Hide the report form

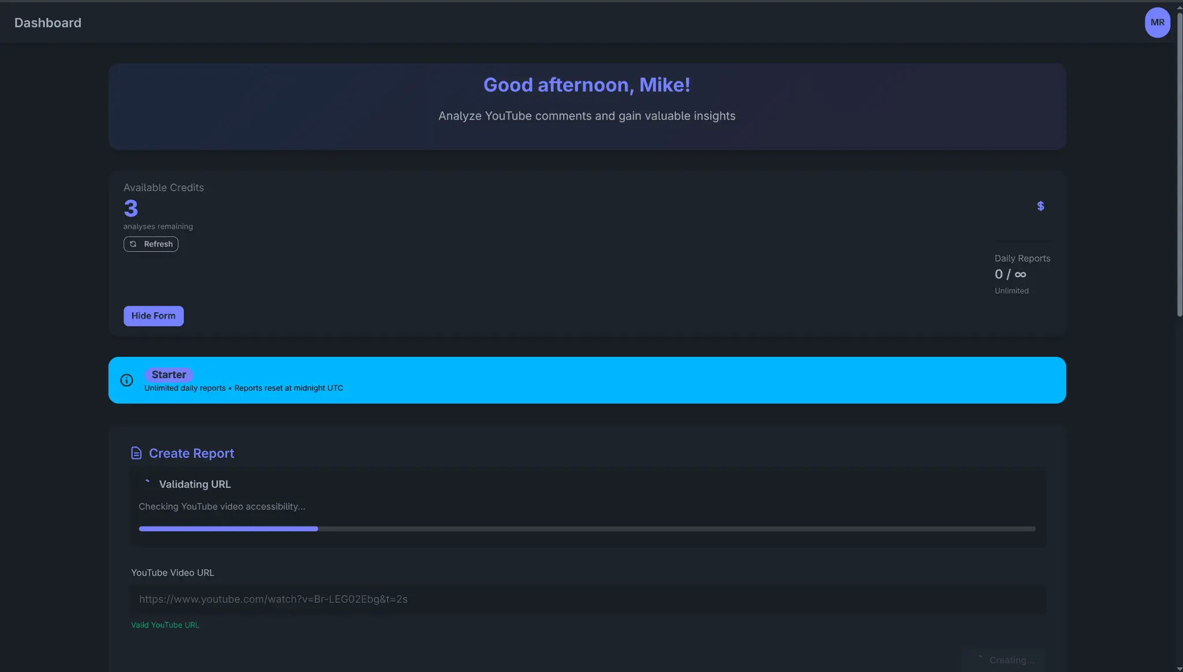pyautogui.click(x=154, y=316)
